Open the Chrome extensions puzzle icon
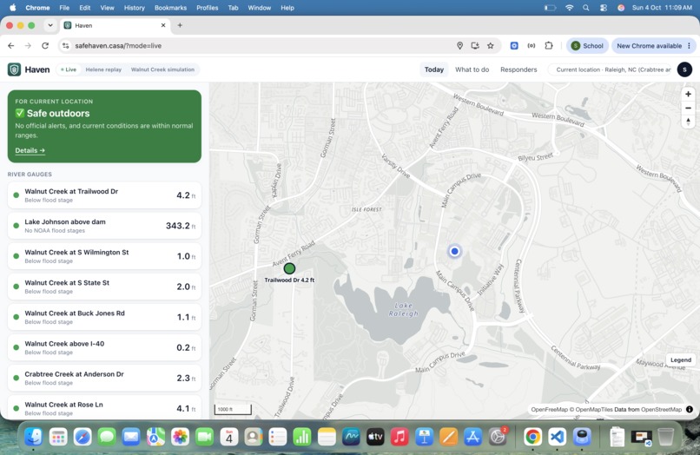 point(549,45)
